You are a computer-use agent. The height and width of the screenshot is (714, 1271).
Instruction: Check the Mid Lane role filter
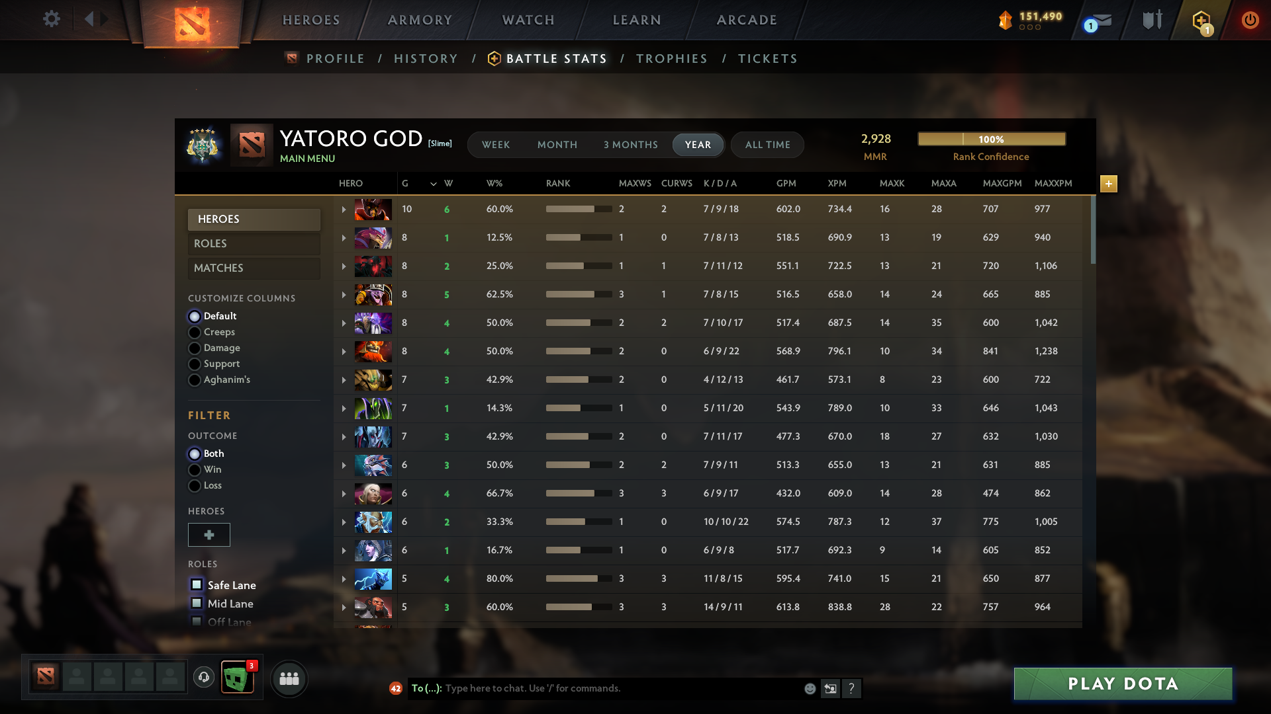(x=197, y=603)
